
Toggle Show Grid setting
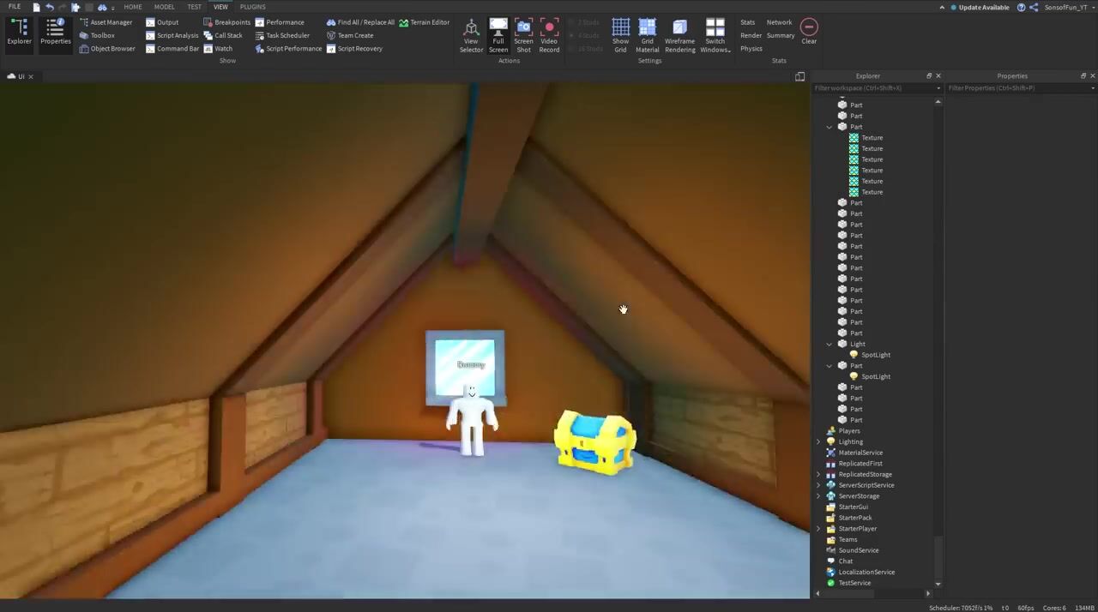point(620,35)
